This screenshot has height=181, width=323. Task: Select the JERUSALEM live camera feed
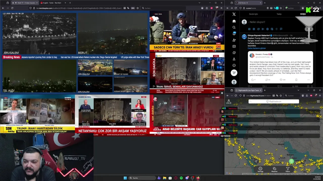[39, 33]
